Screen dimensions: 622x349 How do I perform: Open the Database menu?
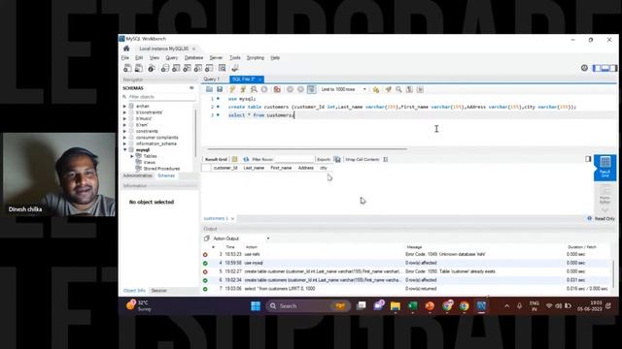193,58
